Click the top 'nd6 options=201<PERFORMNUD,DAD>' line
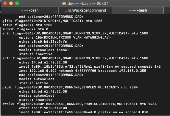The height and width of the screenshot is (116, 170). point(51,17)
